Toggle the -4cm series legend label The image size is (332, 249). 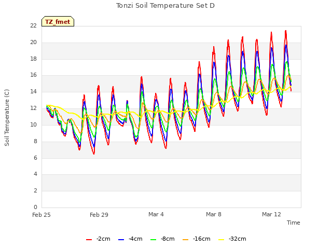(135, 239)
